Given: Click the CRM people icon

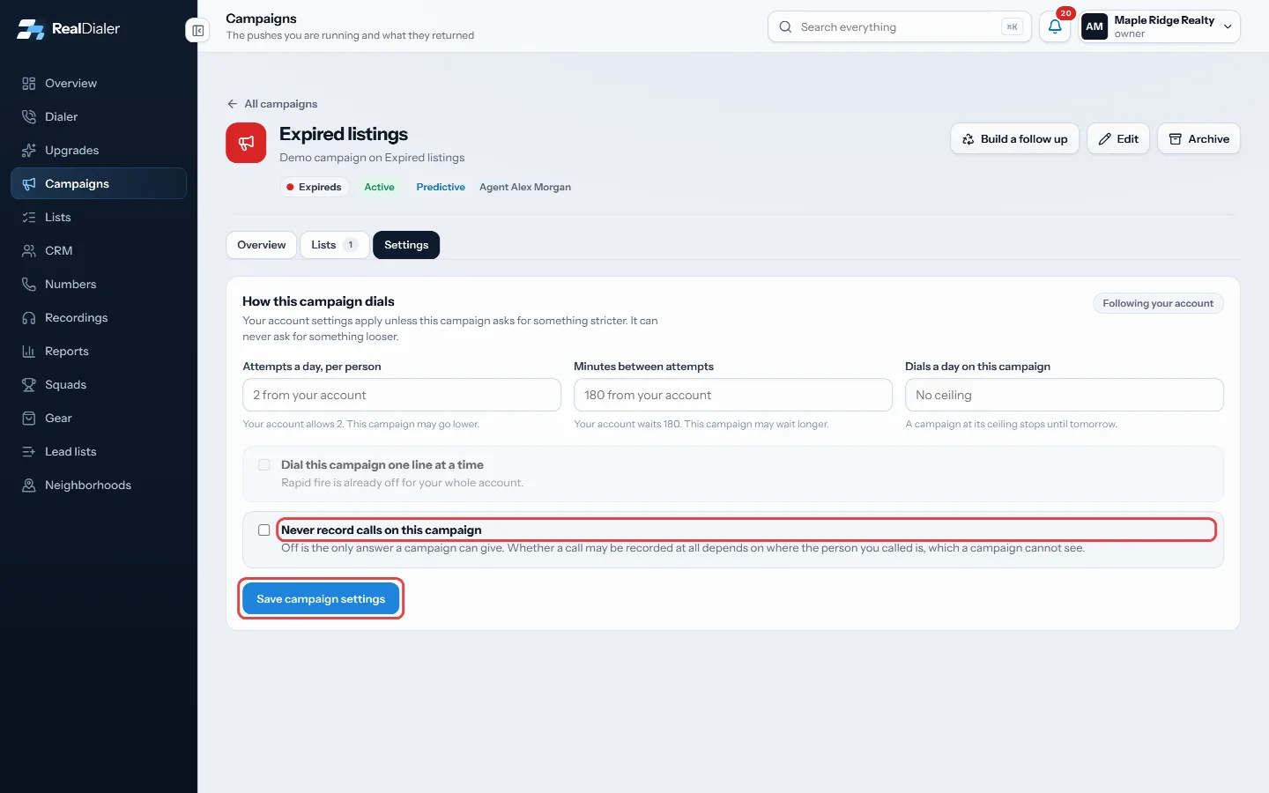Looking at the screenshot, I should pos(29,251).
